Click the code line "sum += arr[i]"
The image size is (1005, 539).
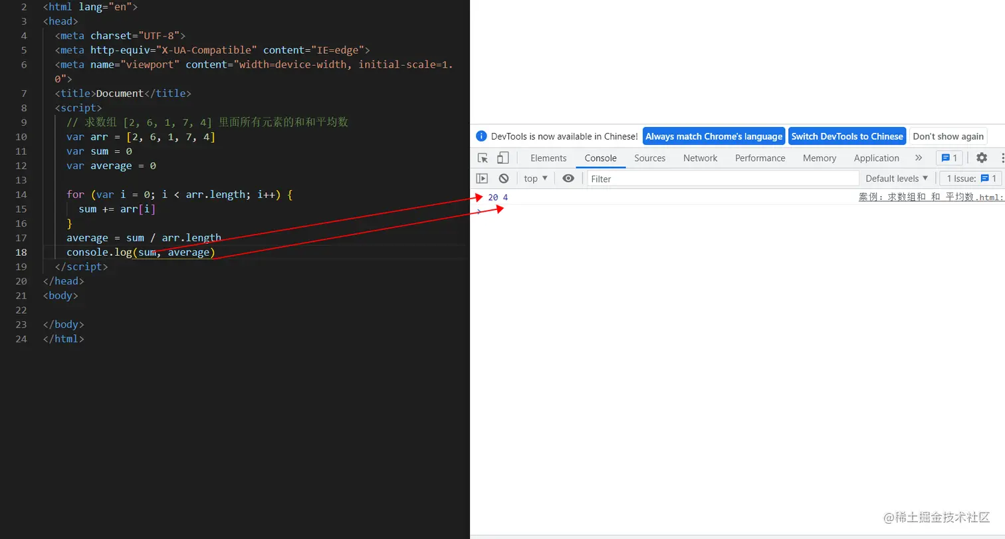[117, 209]
